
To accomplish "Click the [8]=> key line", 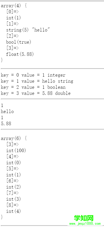I will [12, 205].
